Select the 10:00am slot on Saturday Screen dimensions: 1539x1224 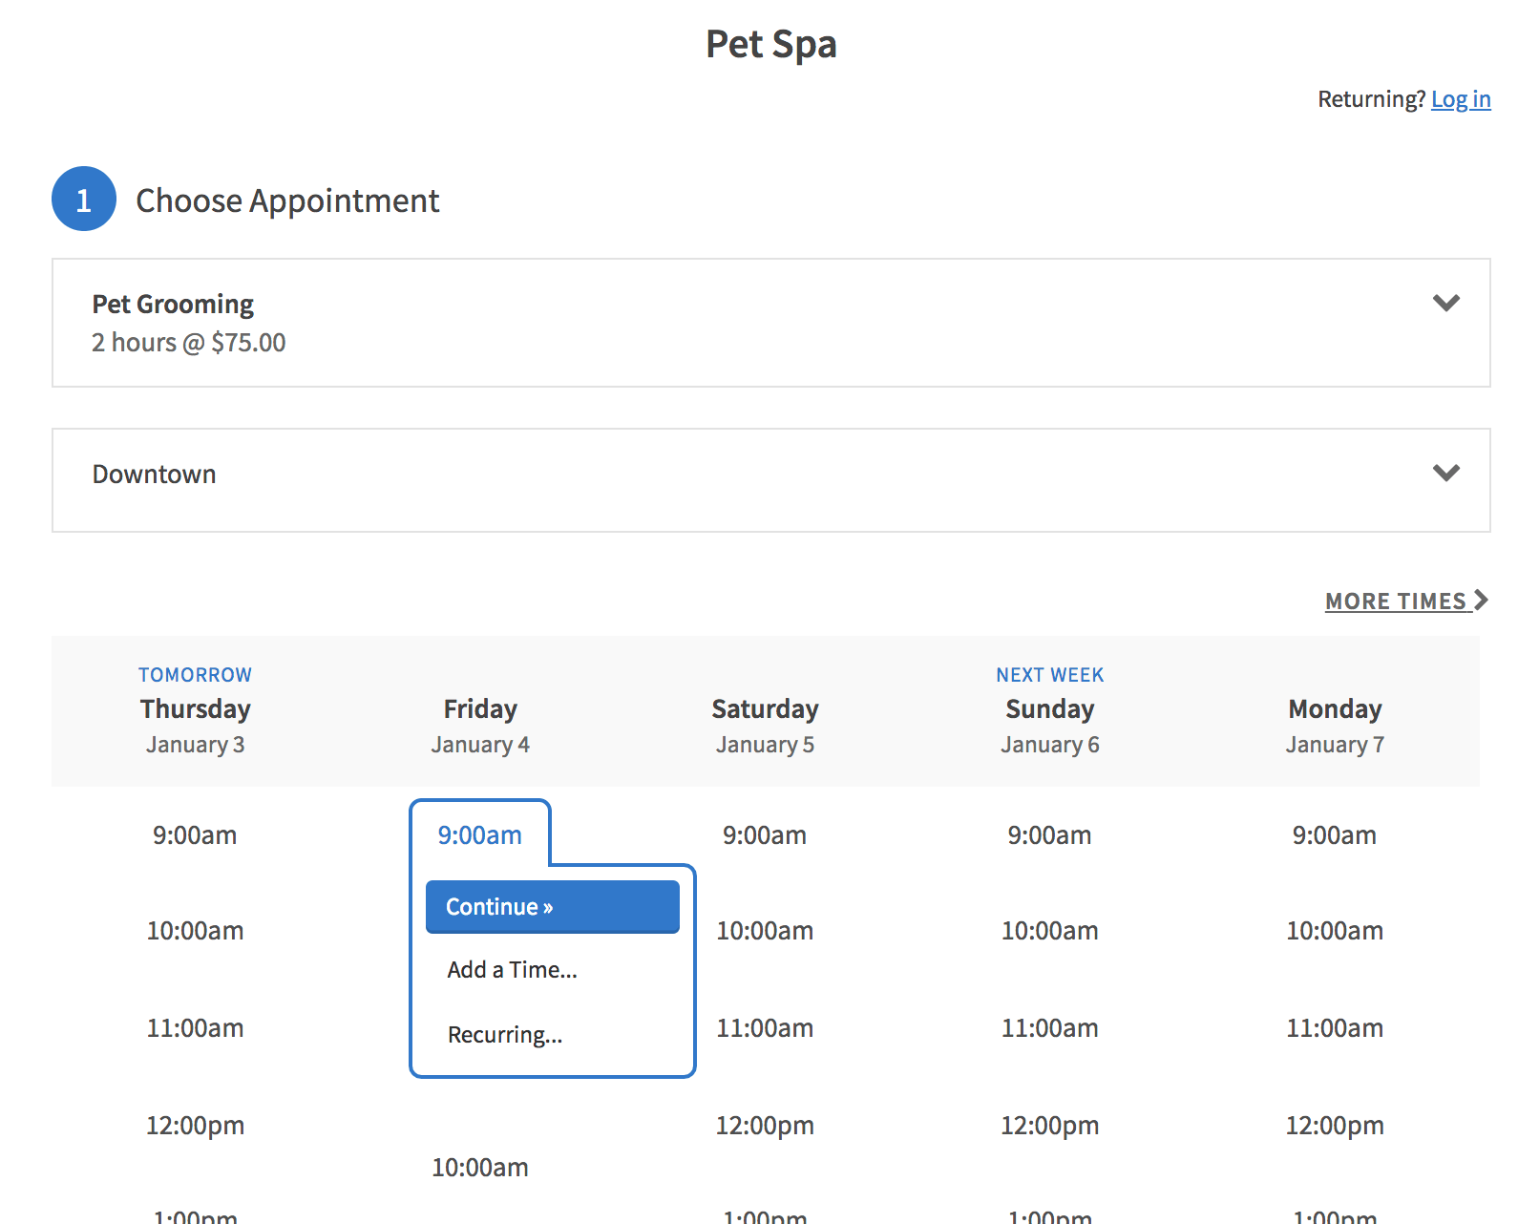(765, 931)
